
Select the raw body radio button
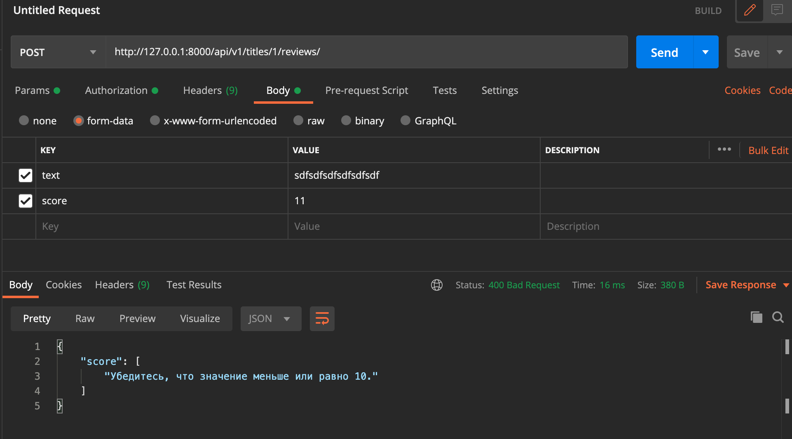click(298, 120)
